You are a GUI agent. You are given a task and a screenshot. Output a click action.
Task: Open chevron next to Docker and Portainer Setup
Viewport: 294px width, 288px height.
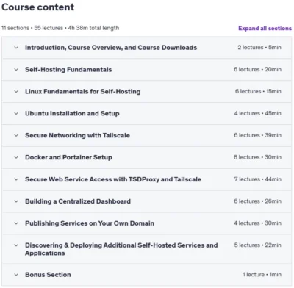point(16,157)
